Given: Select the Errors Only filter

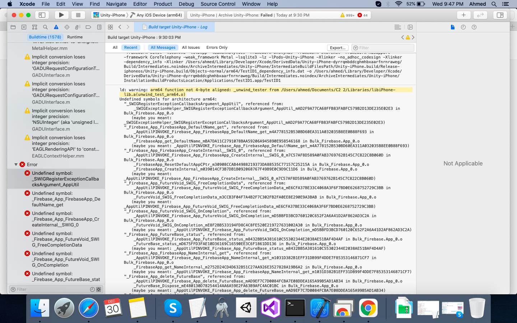Looking at the screenshot, I should click(217, 47).
